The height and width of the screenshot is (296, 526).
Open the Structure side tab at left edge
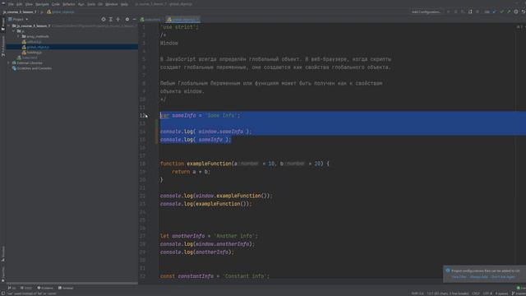(3, 254)
